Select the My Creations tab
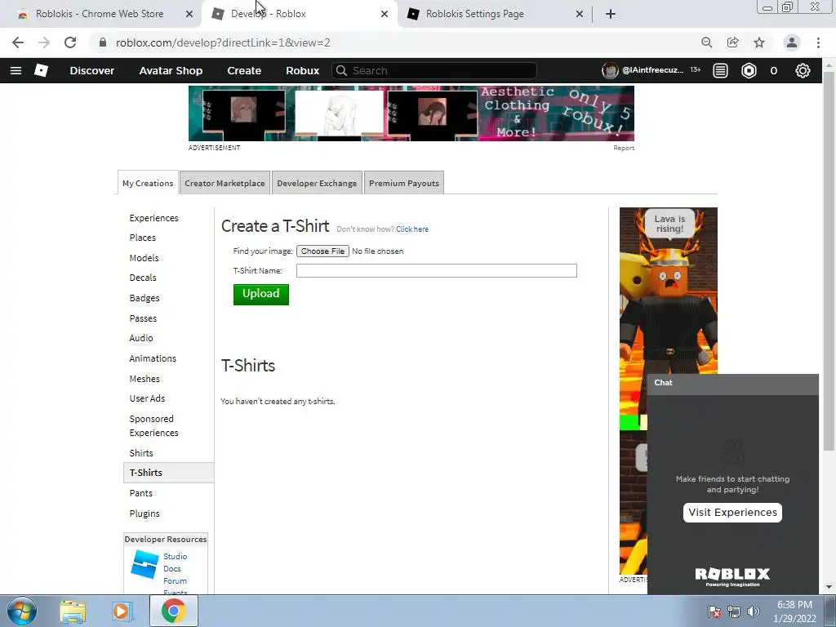Image resolution: width=836 pixels, height=627 pixels. coord(148,183)
